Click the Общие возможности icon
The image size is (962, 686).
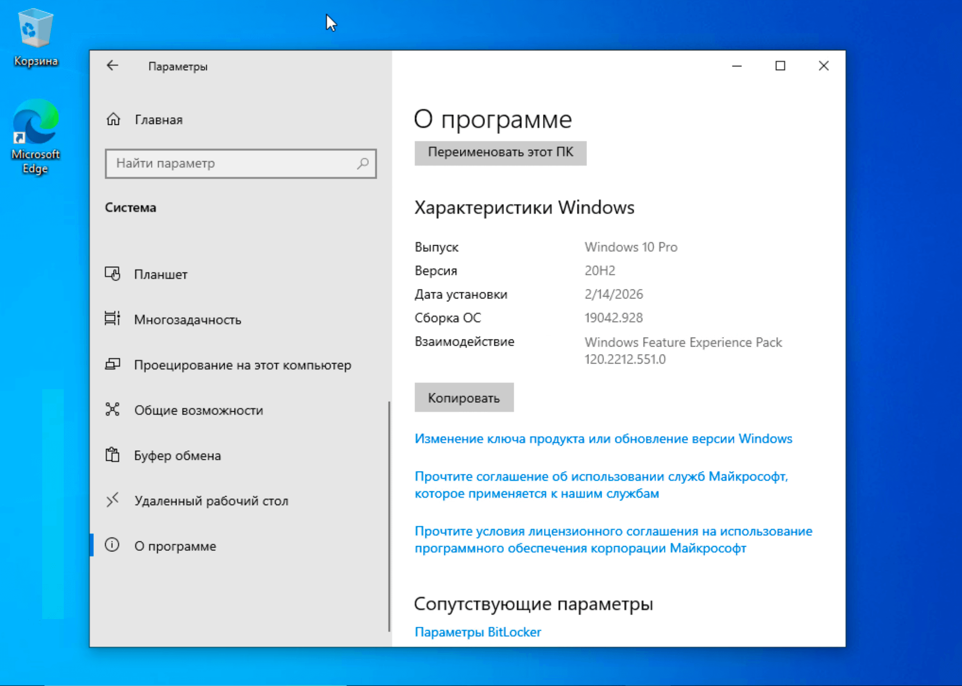112,409
